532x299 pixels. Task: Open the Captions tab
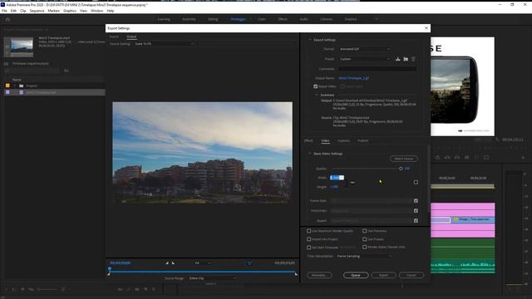tap(343, 140)
